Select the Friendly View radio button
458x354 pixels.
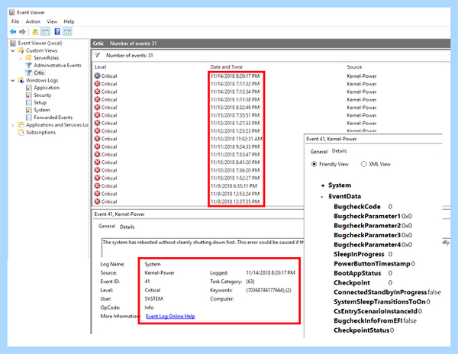tap(314, 164)
